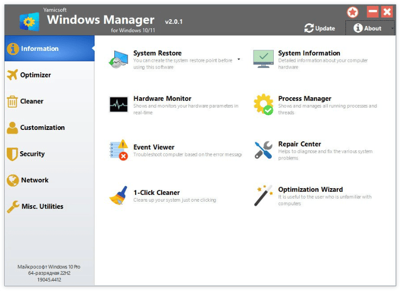This screenshot has width=400, height=291.
Task: Open the Optimization Wizard title link
Action: (x=311, y=189)
